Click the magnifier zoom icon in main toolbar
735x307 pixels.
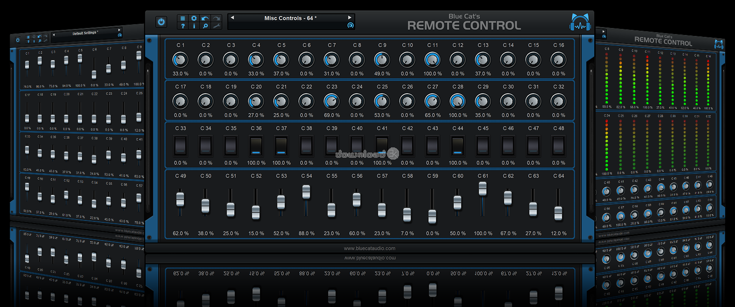click(x=205, y=26)
